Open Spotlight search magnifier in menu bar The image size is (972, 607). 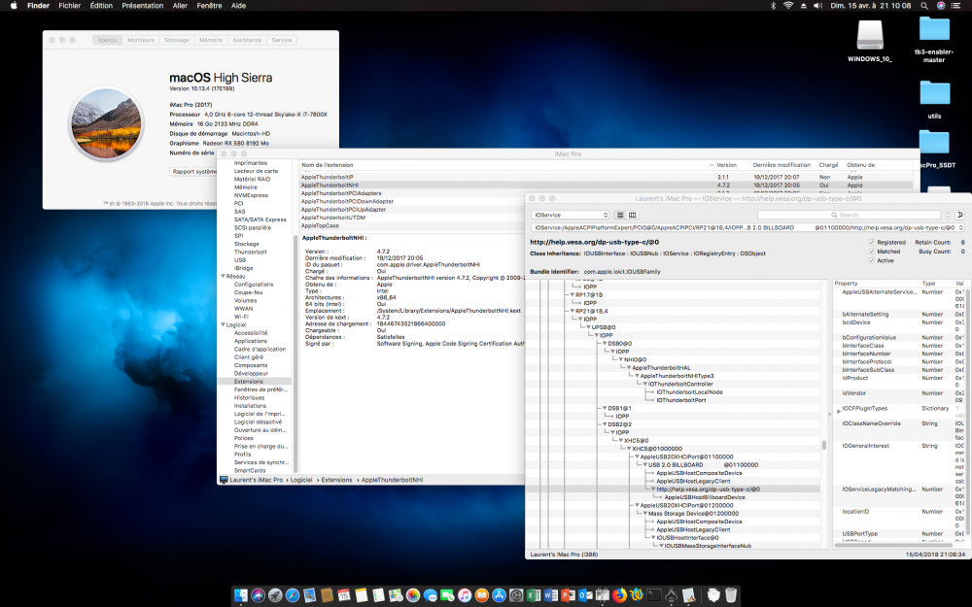(x=923, y=6)
